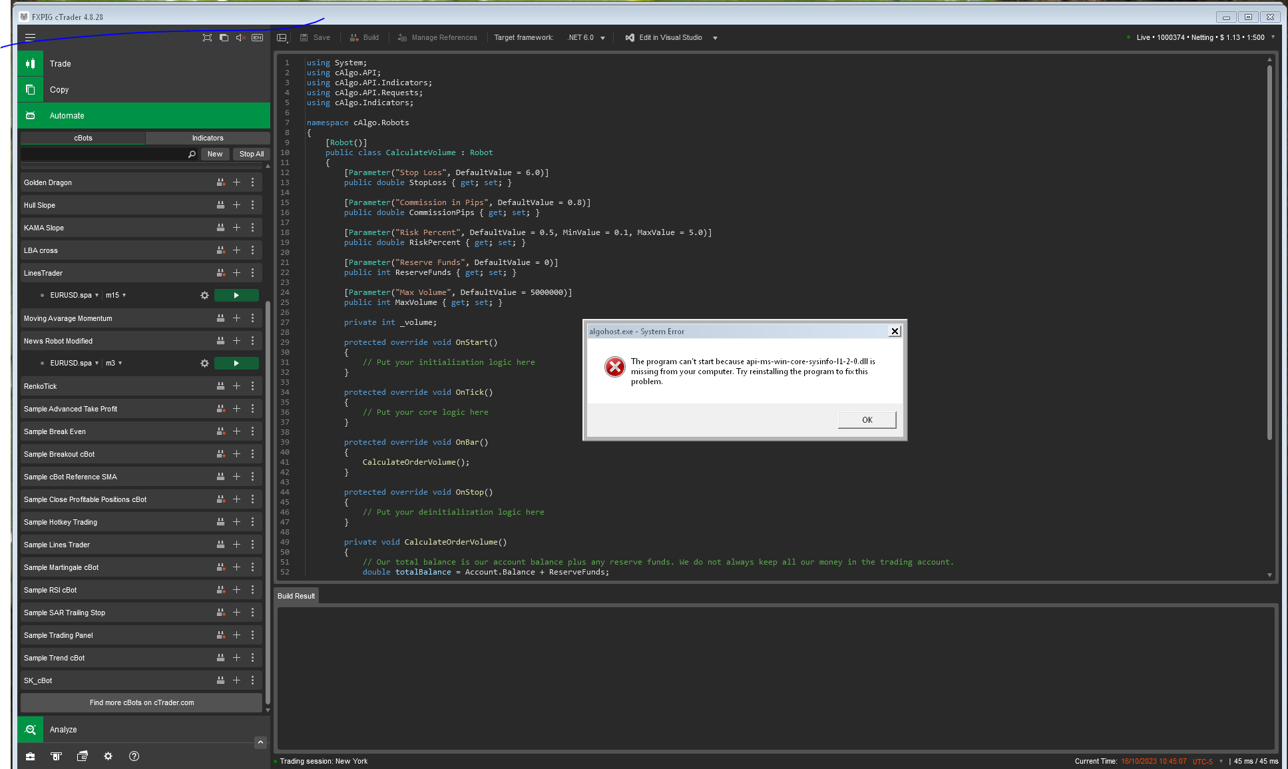1288x769 pixels.
Task: Open the settings gear in the bottom bar
Action: (108, 756)
